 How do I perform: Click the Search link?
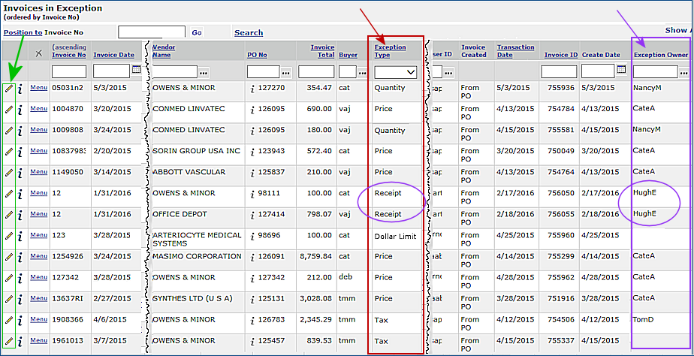click(x=249, y=33)
